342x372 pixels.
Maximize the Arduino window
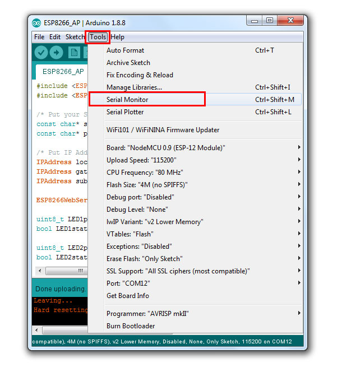[269, 21]
